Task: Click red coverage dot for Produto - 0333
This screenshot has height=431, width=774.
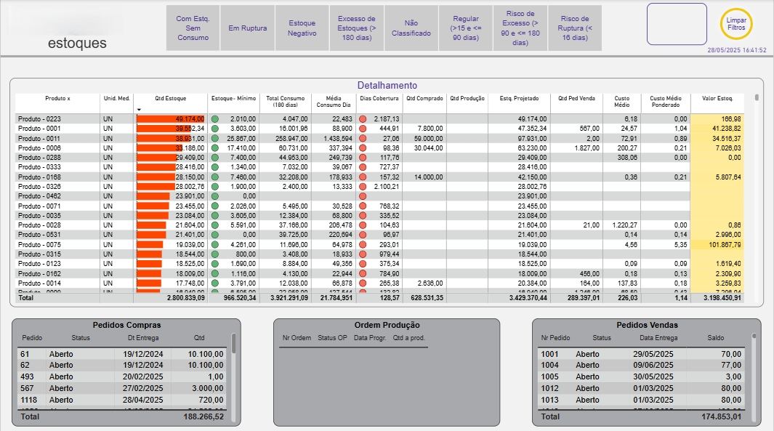Action: point(363,167)
